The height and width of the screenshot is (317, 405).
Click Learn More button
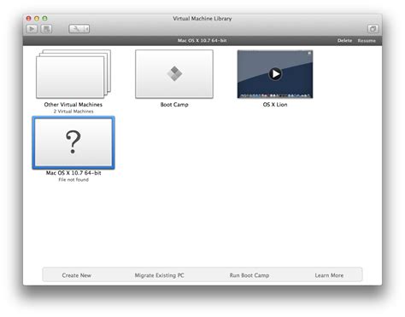329,275
